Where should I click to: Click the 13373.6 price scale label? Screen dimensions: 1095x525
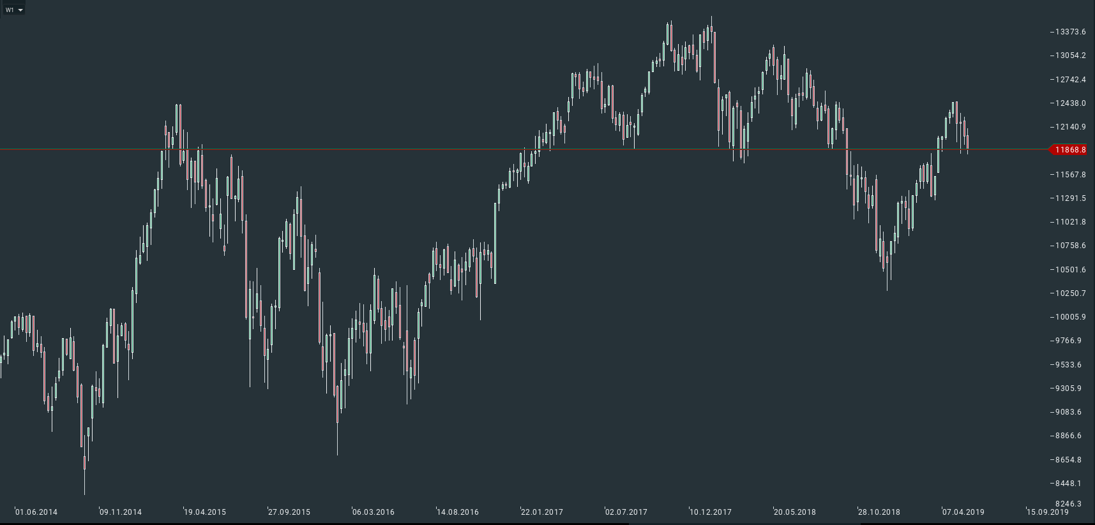(x=1070, y=32)
